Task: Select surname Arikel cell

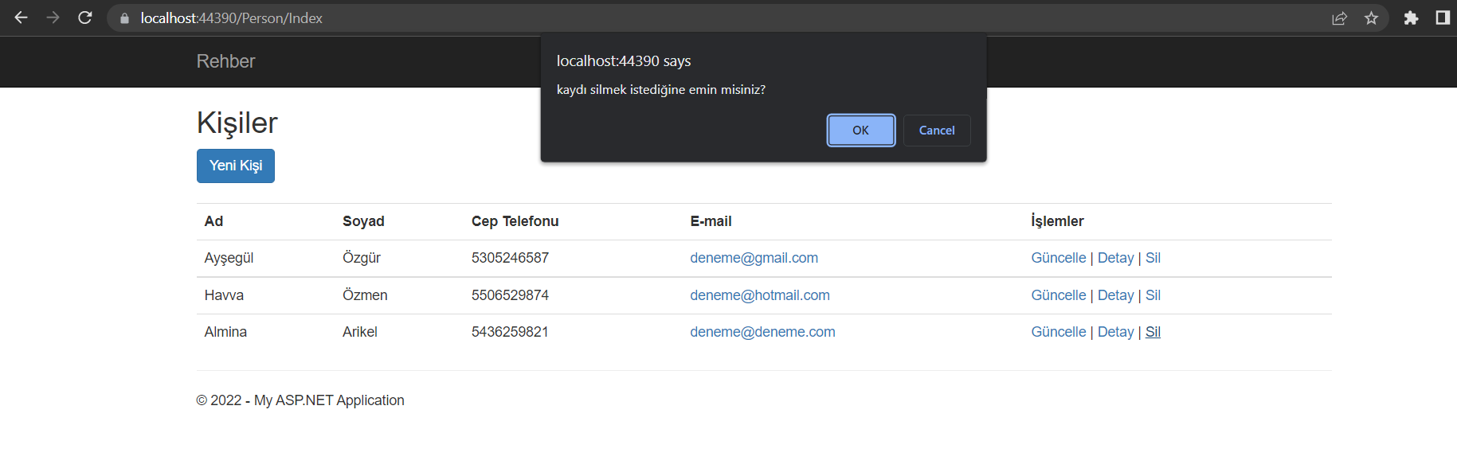Action: click(360, 332)
